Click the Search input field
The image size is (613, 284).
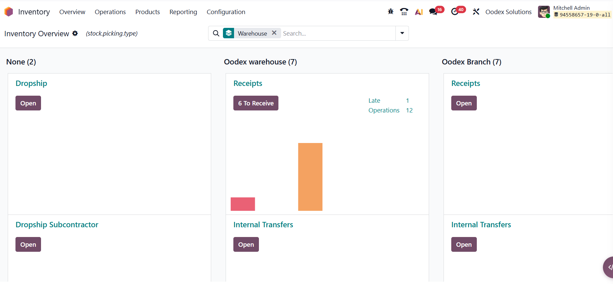pos(337,33)
